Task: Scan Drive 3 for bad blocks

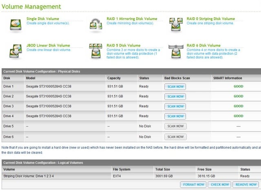Action: tap(175, 106)
